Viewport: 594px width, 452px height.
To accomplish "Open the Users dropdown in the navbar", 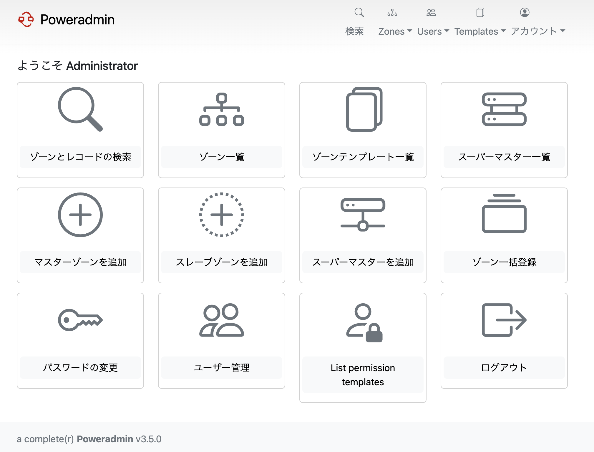I will 432,31.
